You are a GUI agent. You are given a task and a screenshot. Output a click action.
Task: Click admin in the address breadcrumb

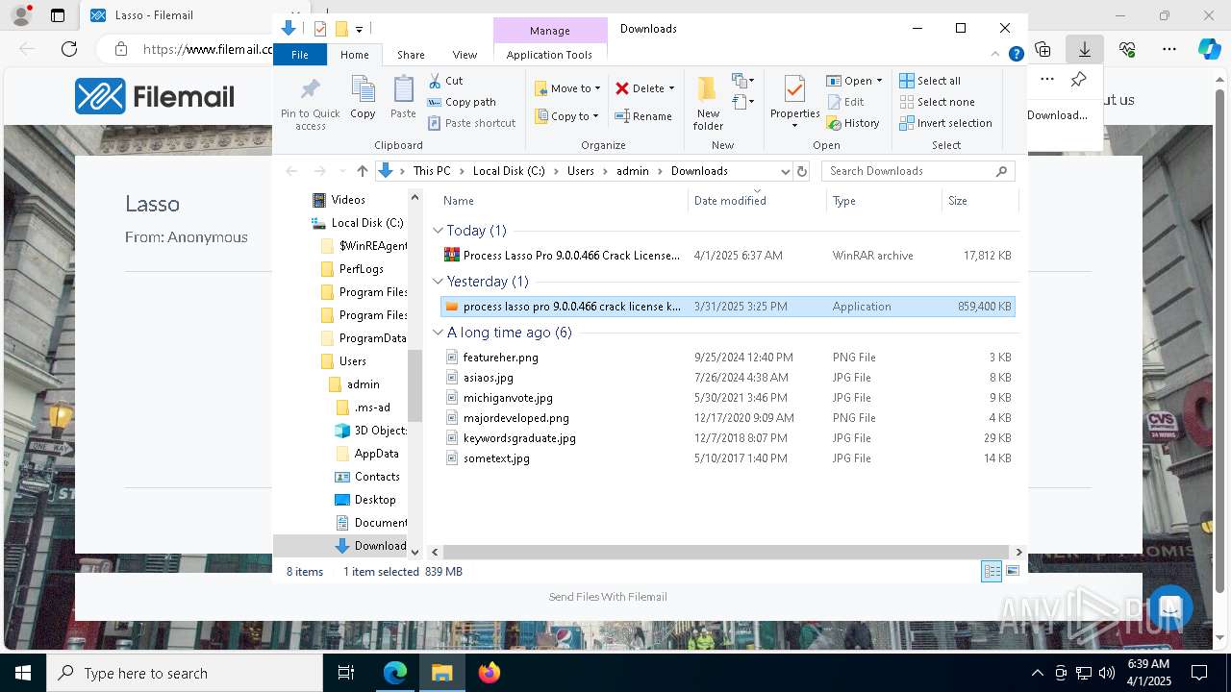(x=633, y=171)
